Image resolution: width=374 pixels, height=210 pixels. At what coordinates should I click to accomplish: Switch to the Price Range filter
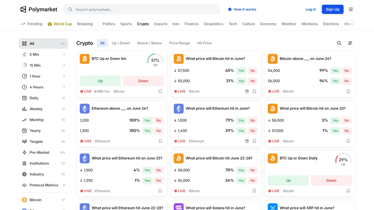click(179, 43)
